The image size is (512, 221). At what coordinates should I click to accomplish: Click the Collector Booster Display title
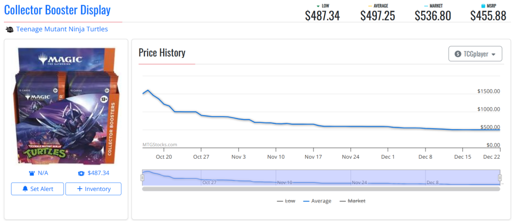[x=57, y=10]
